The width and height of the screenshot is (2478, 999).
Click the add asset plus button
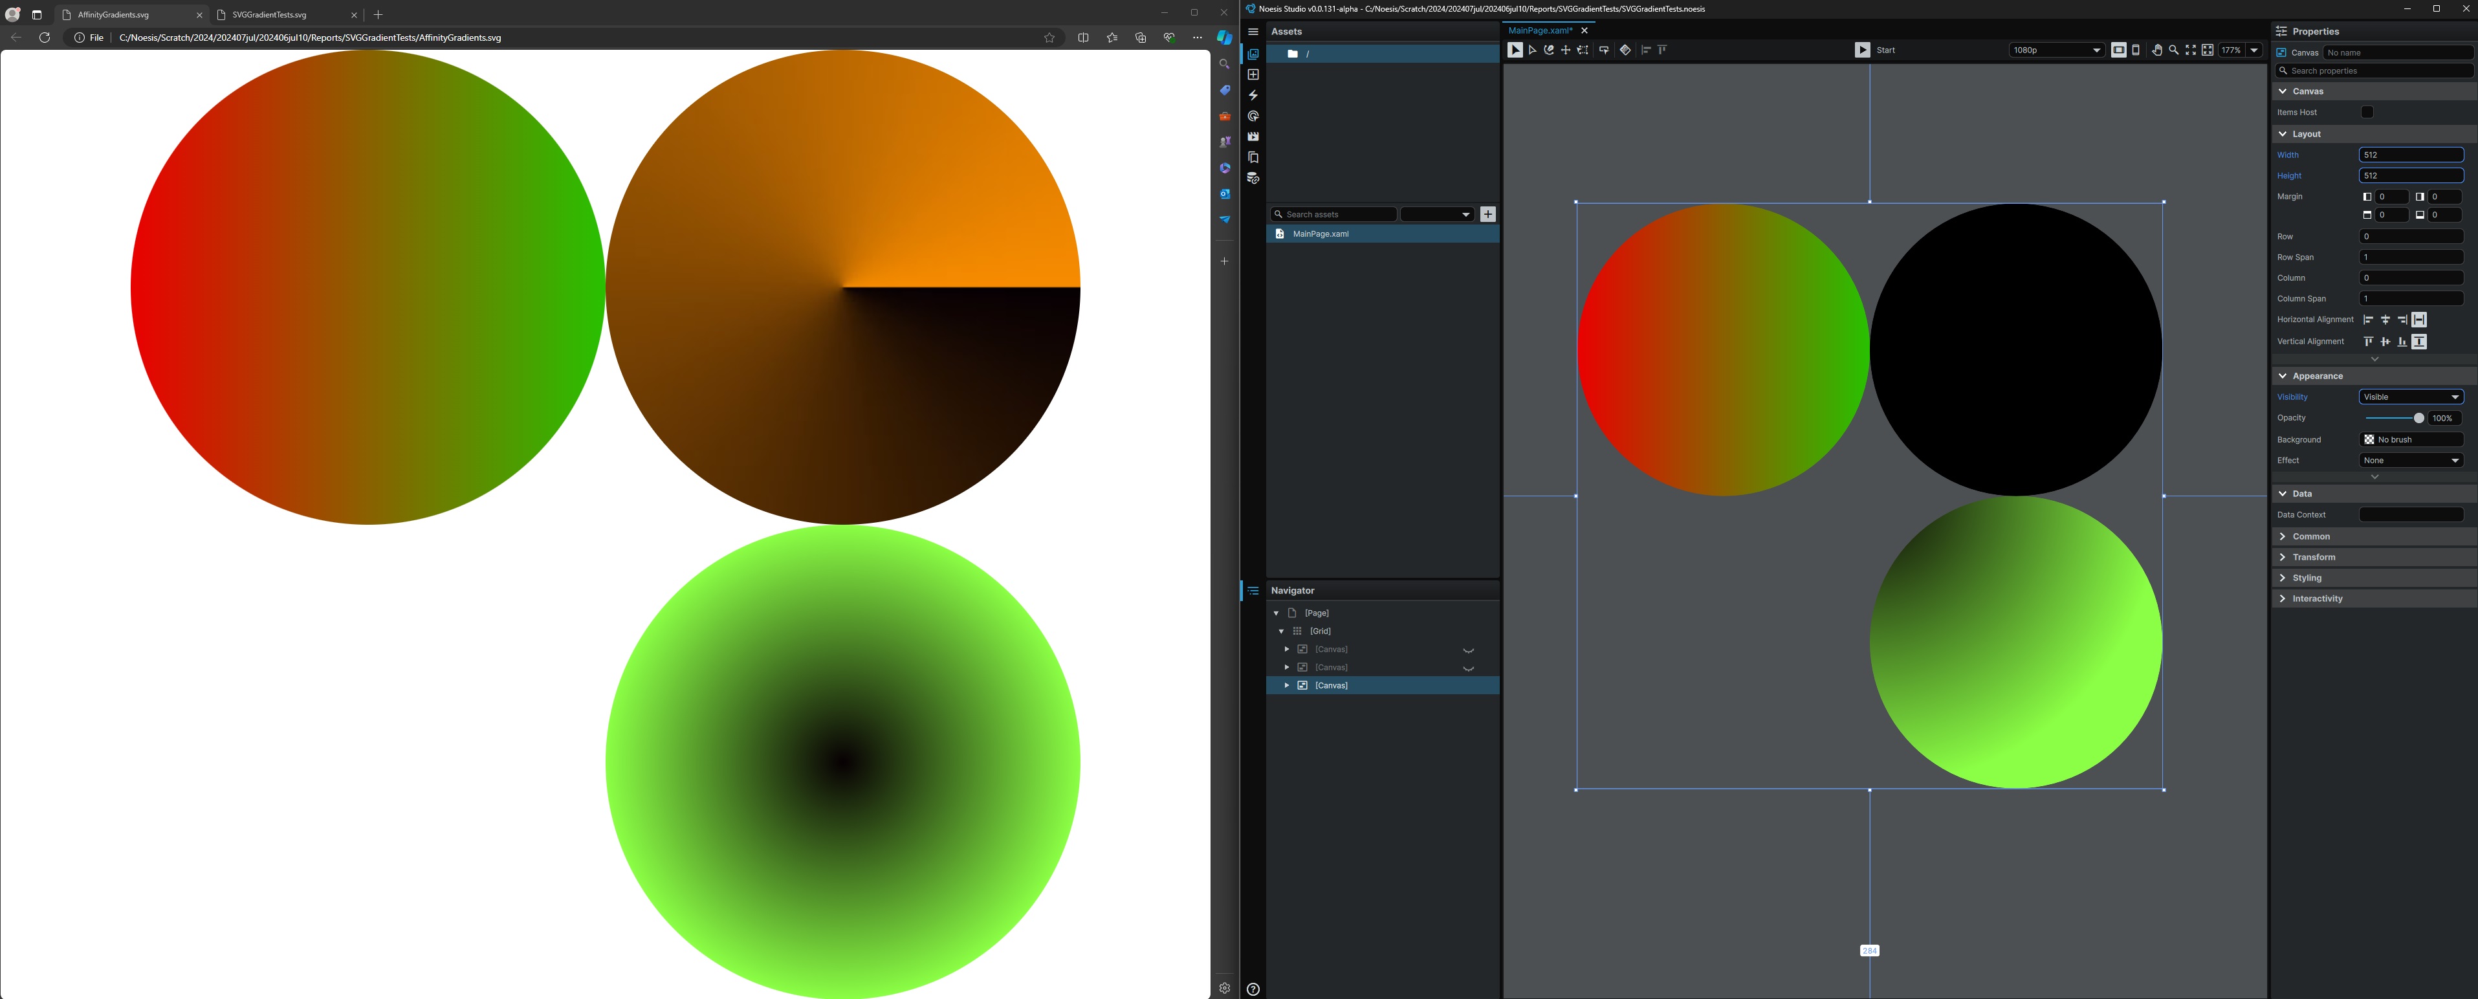1487,215
